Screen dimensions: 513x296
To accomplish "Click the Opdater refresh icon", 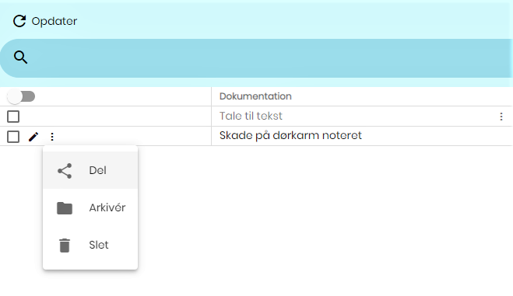I will point(19,21).
